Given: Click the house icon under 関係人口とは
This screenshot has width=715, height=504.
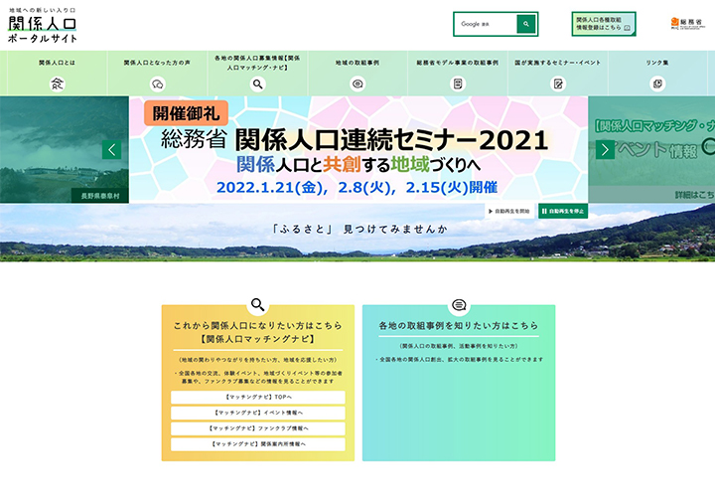Looking at the screenshot, I should 57,84.
